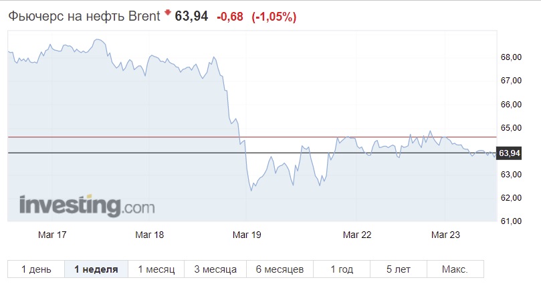The width and height of the screenshot is (541, 284).
Task: Click the -1,05% percent change value
Action: (274, 17)
